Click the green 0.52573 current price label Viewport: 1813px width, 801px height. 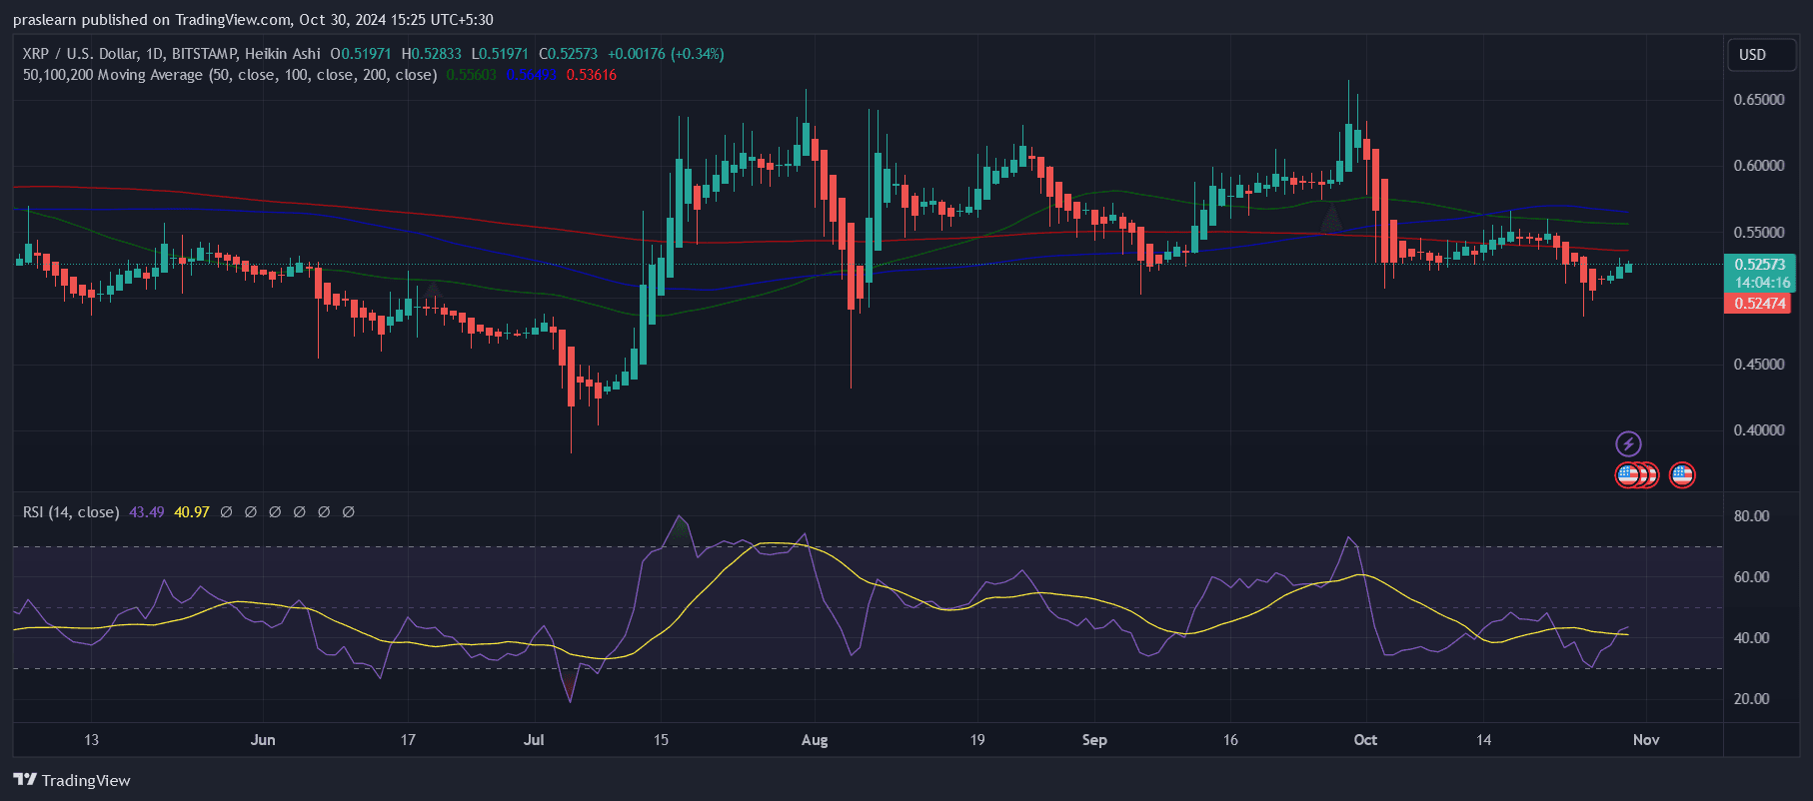pyautogui.click(x=1759, y=265)
